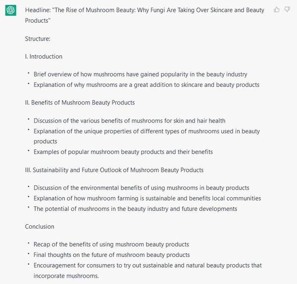Click the bullet on skin and hair health
The height and width of the screenshot is (284, 297).
129,121
